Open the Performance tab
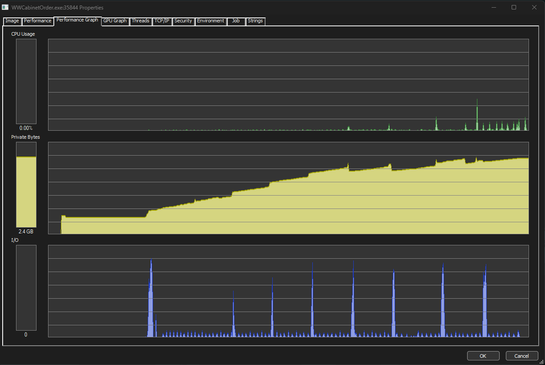Viewport: 545px width, 365px height. click(38, 21)
